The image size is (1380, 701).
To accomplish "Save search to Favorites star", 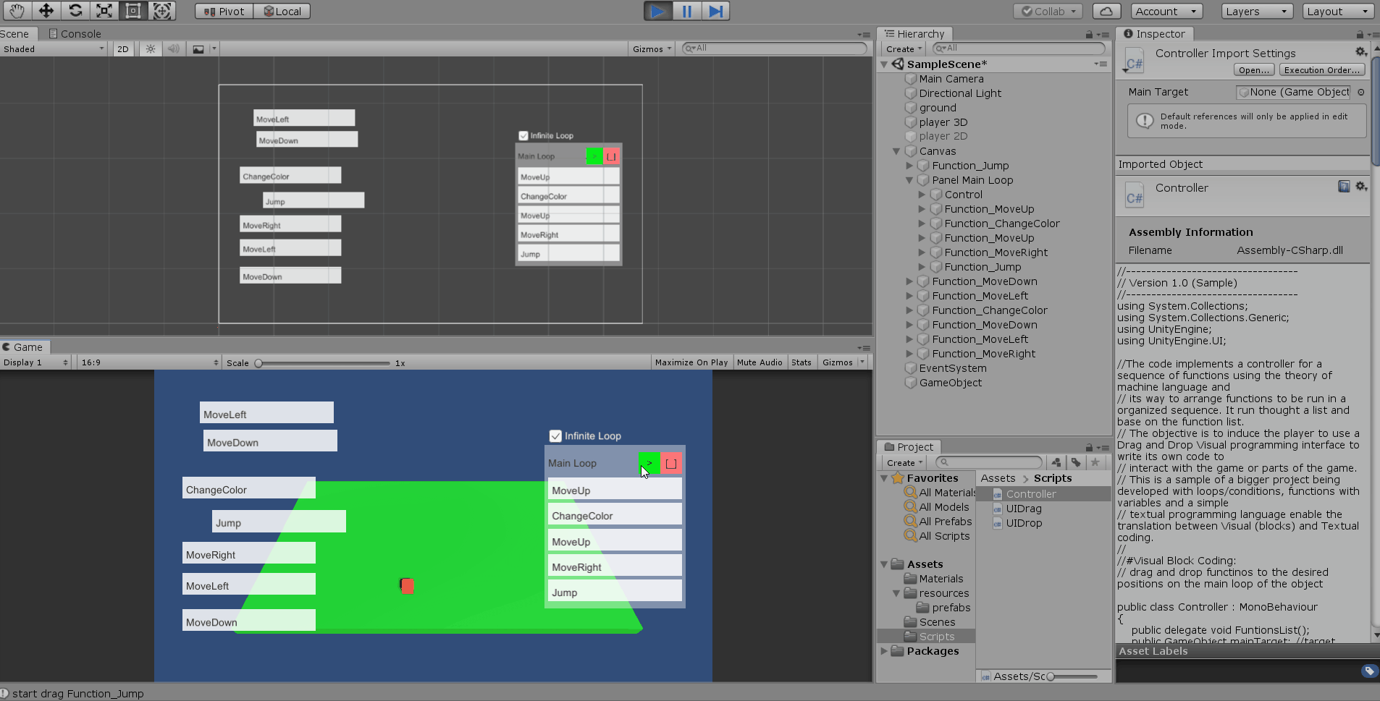I will click(x=1095, y=462).
